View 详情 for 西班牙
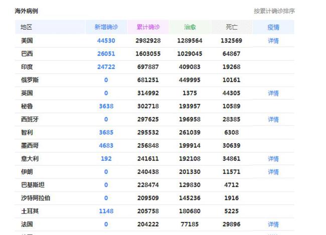 pos(273,120)
